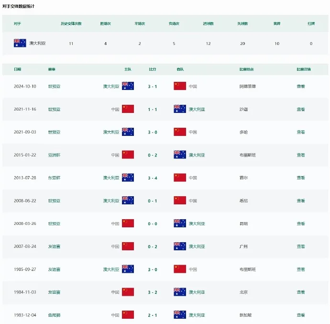Click Australia's flag in the 1985-09-27 match row
The height and width of the screenshot is (324, 330).
[x=128, y=269]
